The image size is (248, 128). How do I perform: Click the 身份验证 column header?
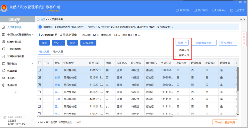coord(152,63)
